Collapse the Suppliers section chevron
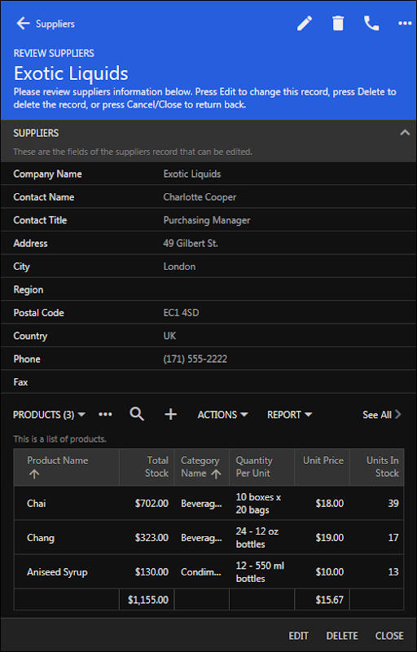This screenshot has width=417, height=652. coord(405,133)
